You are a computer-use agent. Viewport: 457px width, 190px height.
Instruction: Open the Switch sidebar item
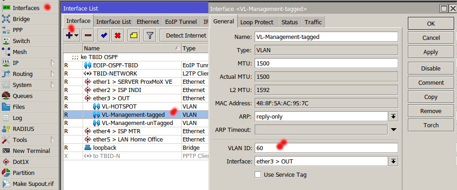click(21, 41)
